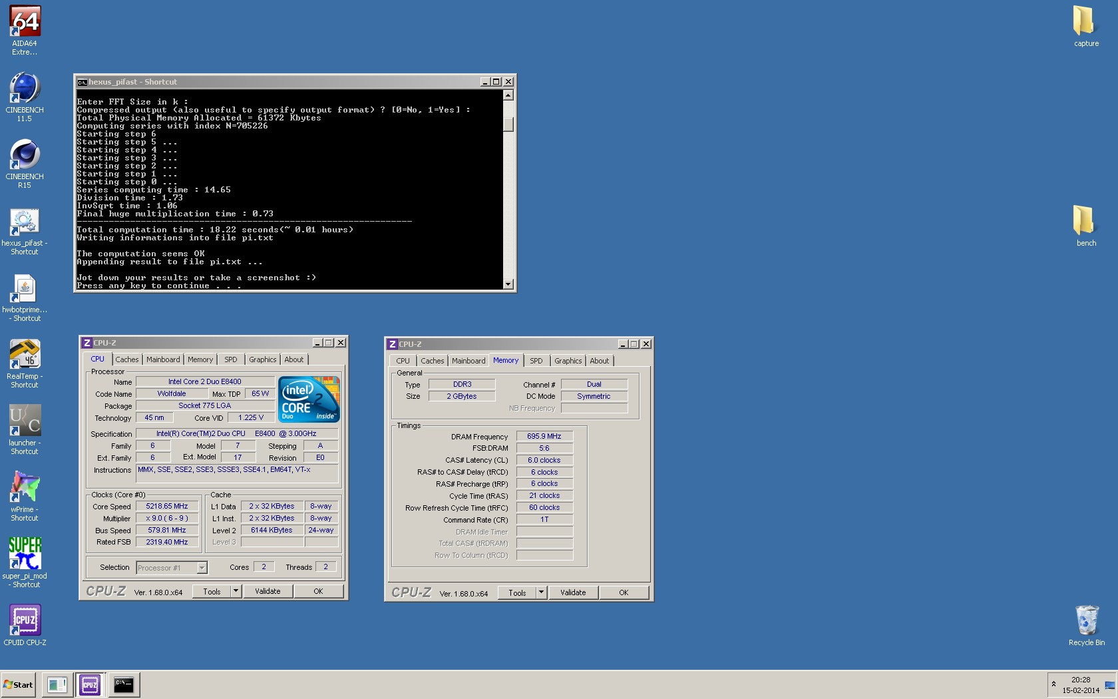Click the console vertical scrollbar thumb
The width and height of the screenshot is (1118, 699).
(508, 124)
